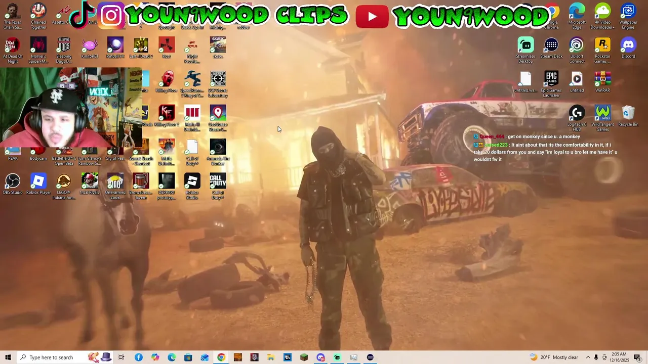This screenshot has height=364, width=648.
Task: Open Microsoft Edge desktop shortcut
Action: pyautogui.click(x=577, y=17)
